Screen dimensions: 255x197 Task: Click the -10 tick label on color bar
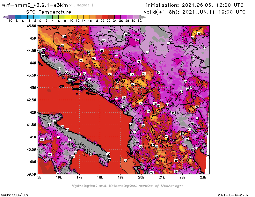9,21
